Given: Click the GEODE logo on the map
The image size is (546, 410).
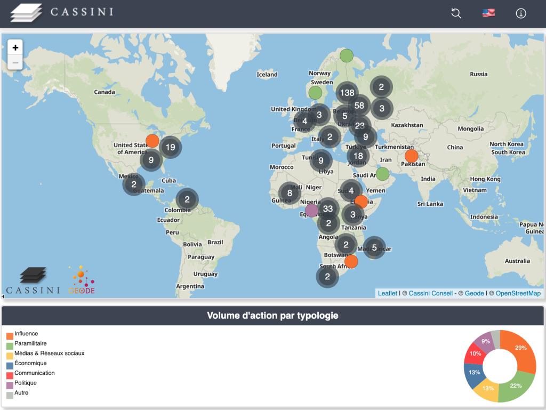Looking at the screenshot, I should point(81,279).
